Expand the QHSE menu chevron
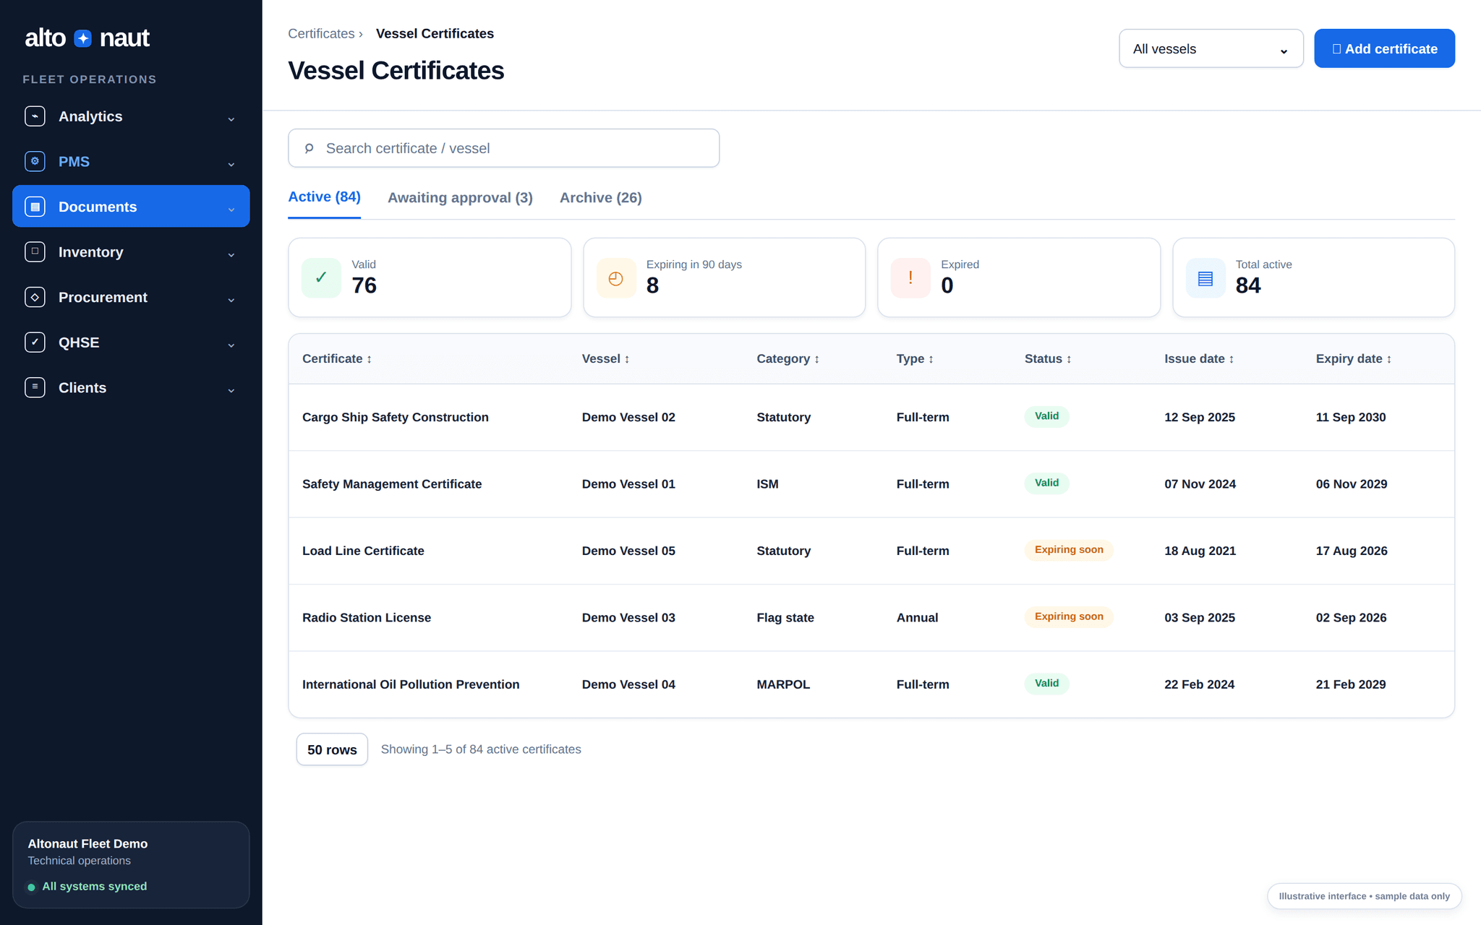This screenshot has height=925, width=1481. coord(231,345)
